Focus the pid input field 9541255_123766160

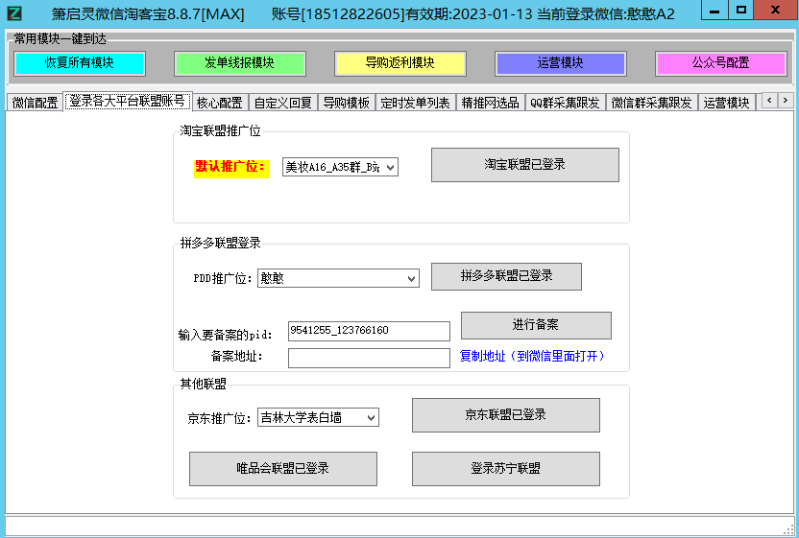369,331
